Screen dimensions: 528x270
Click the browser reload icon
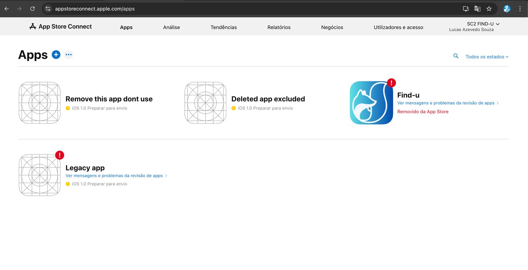[32, 9]
